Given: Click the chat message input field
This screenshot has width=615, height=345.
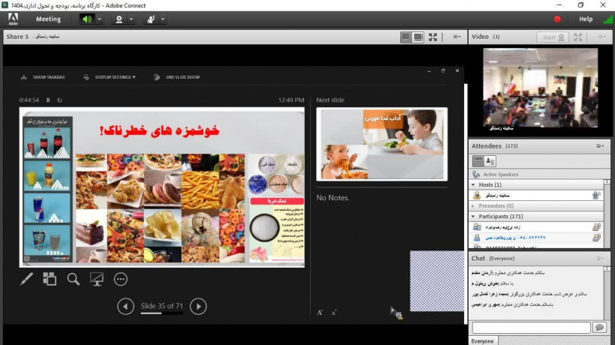Looking at the screenshot, I should pyautogui.click(x=531, y=328).
